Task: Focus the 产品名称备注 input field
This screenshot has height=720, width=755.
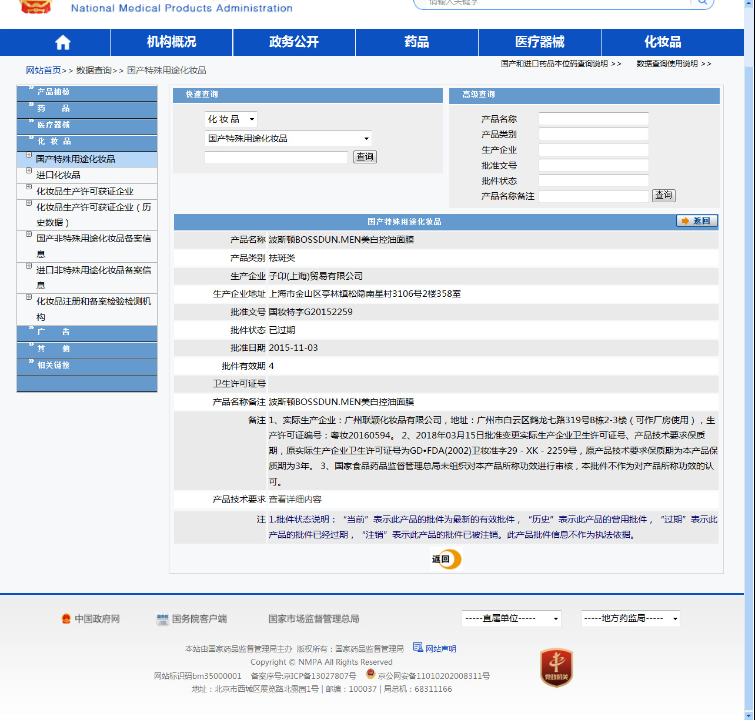Action: [594, 196]
